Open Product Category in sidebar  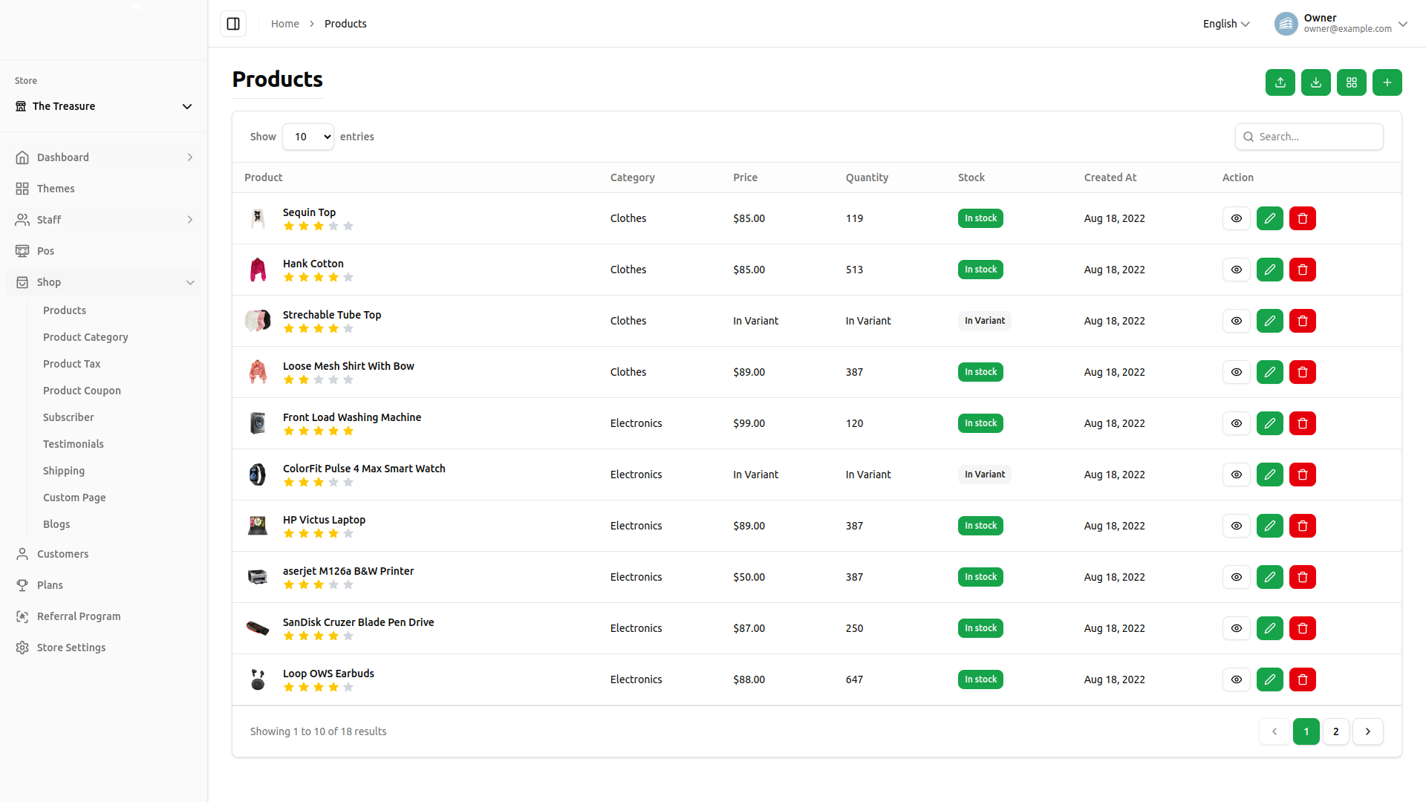pos(85,337)
